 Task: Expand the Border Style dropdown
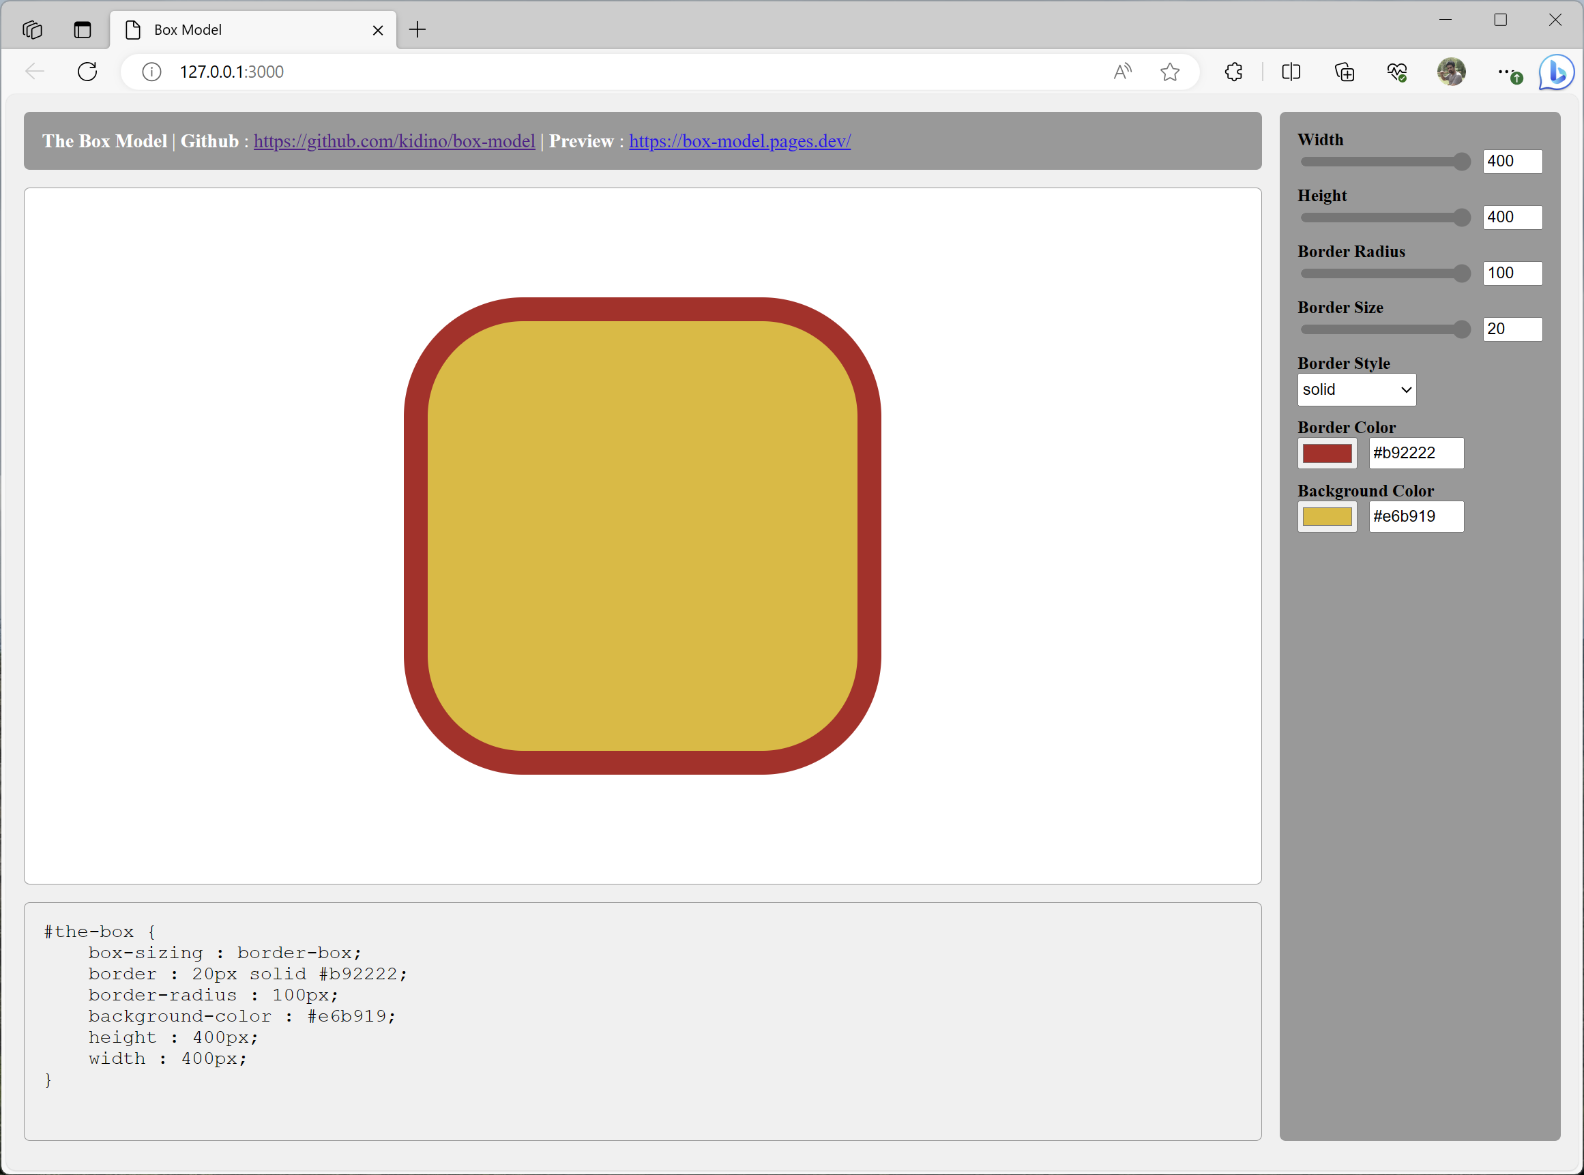(1356, 390)
